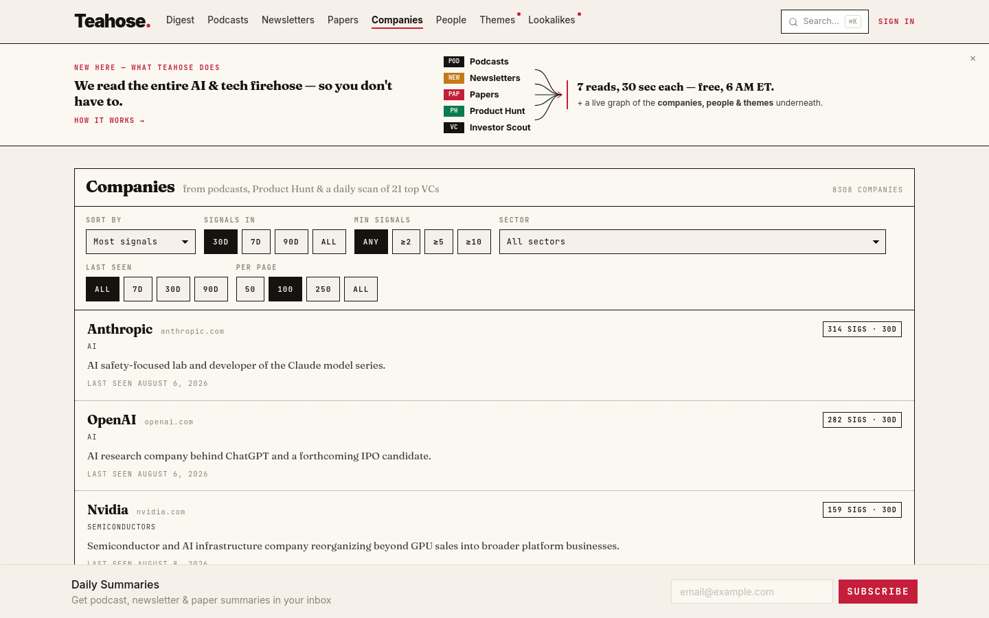
Task: Click the Sign In link
Action: point(896,22)
